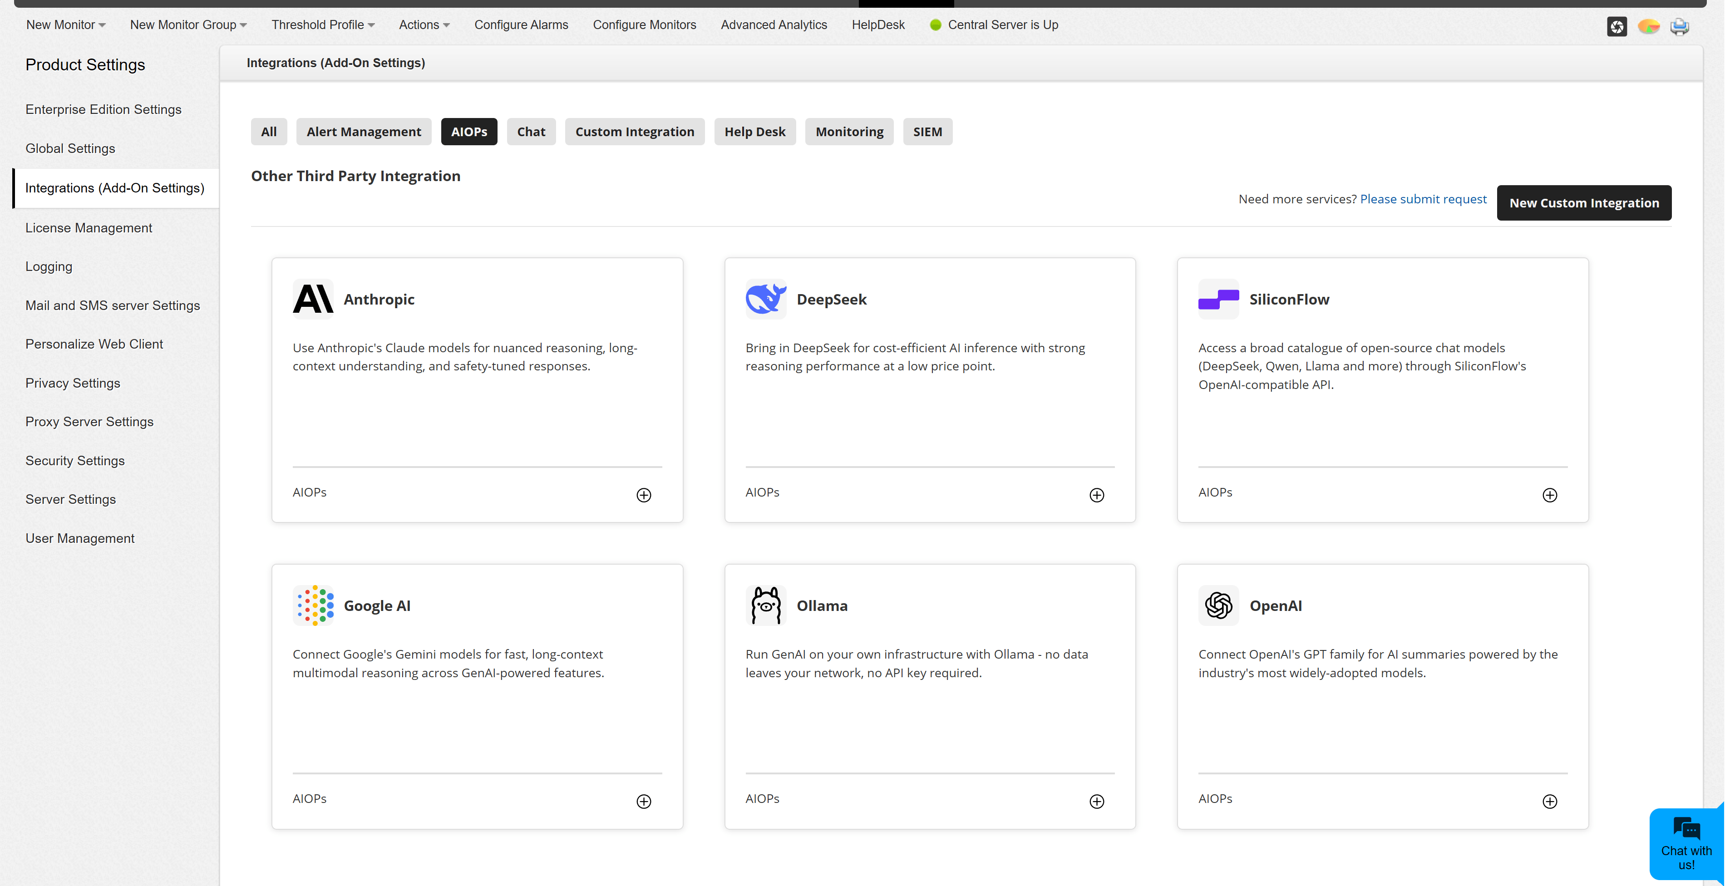Screen dimensions: 1725x886
Task: Open the Threshold Profile dropdown
Action: (323, 25)
